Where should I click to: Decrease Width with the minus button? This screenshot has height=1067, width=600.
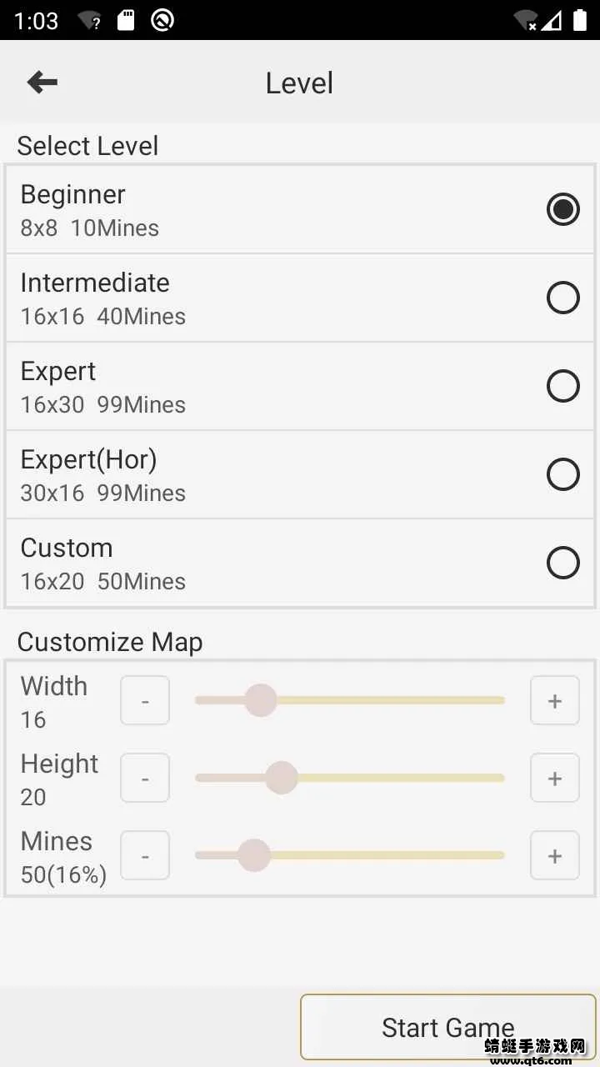(x=145, y=701)
